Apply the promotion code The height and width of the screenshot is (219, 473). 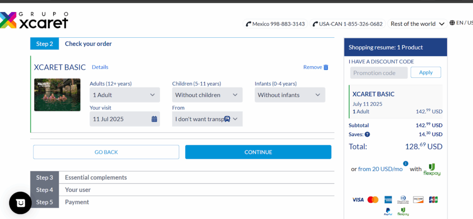pyautogui.click(x=425, y=72)
